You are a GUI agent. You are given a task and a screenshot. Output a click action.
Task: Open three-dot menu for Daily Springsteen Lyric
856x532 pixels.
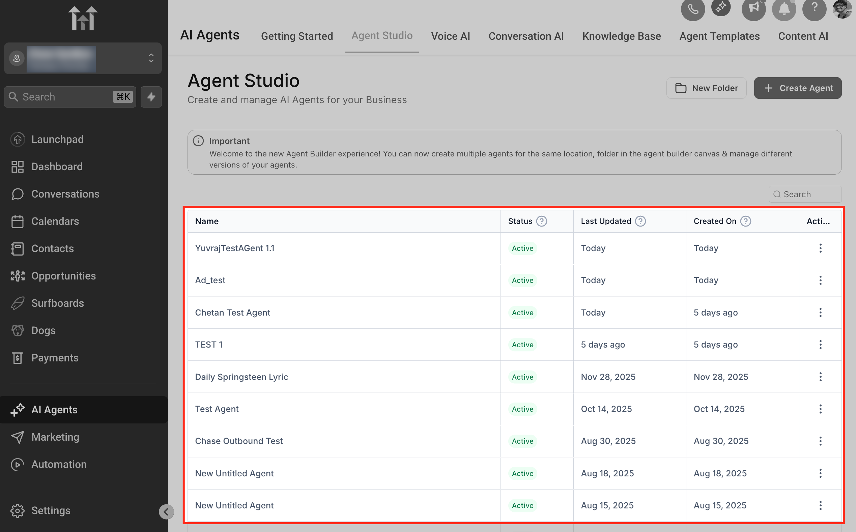click(820, 377)
